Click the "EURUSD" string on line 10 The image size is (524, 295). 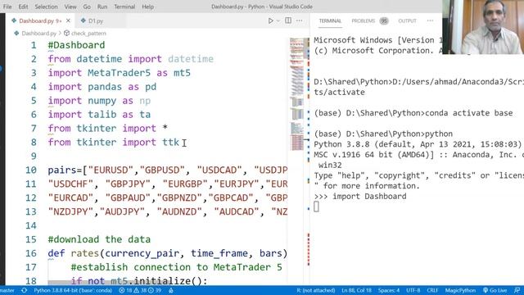111,170
